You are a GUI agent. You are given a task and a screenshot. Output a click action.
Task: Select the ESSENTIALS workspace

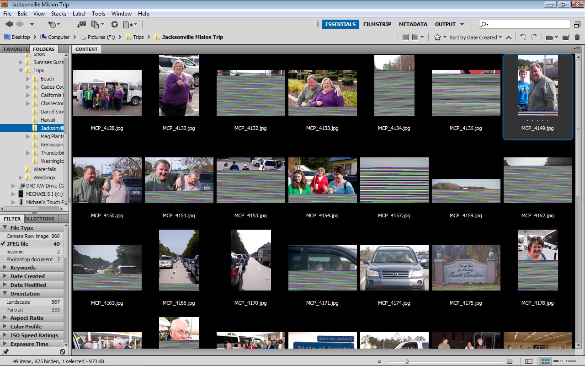click(340, 24)
